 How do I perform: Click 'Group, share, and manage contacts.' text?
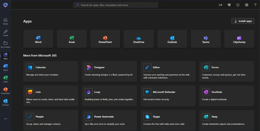[x=43, y=124]
